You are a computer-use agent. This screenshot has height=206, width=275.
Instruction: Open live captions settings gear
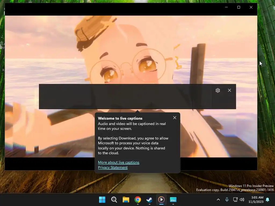(x=218, y=90)
